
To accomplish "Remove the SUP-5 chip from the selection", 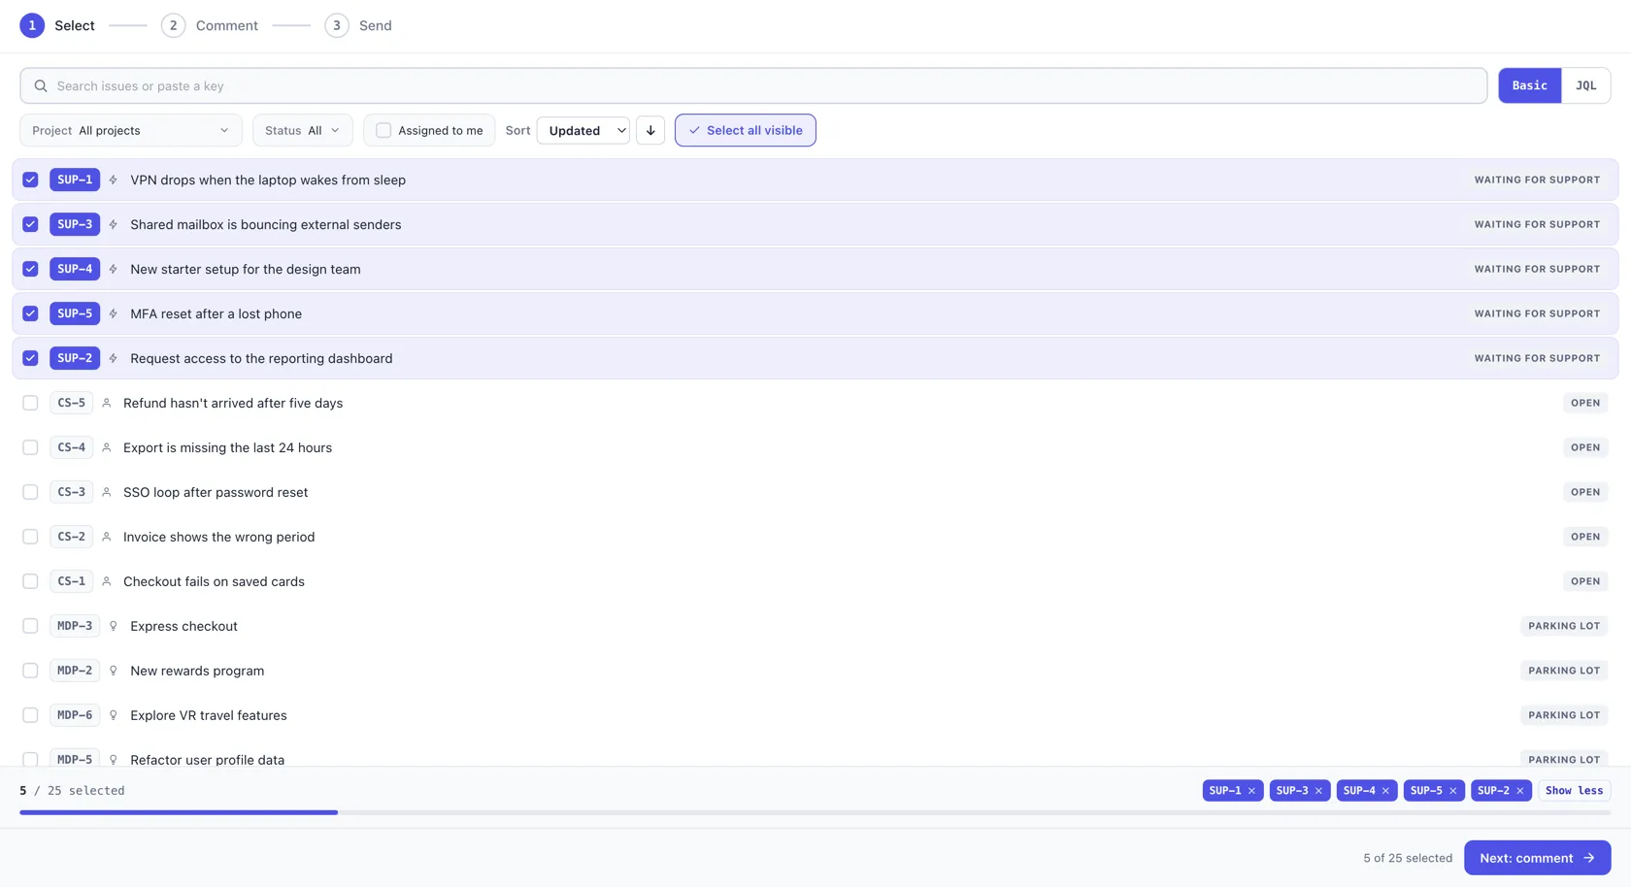I will [1452, 791].
